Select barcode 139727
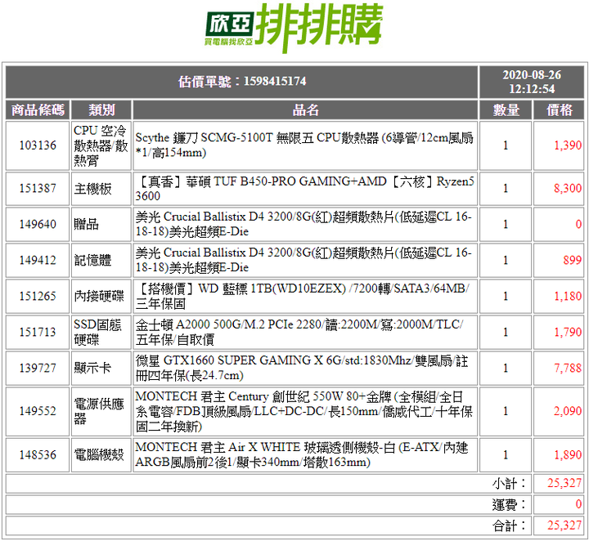The image size is (589, 541). (38, 368)
